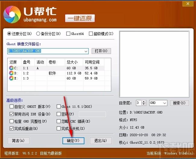Click the 59.9 GB free space cell
The image size is (196, 159).
coord(91,78)
